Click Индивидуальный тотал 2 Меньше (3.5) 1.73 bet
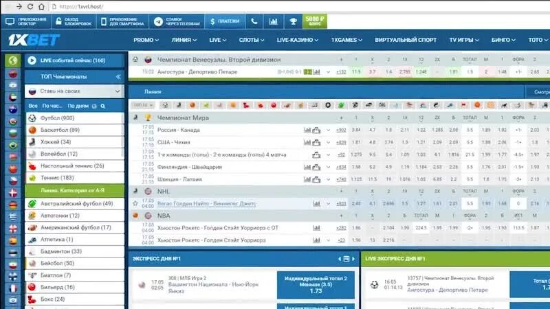The width and height of the screenshot is (550, 309). pos(316,284)
